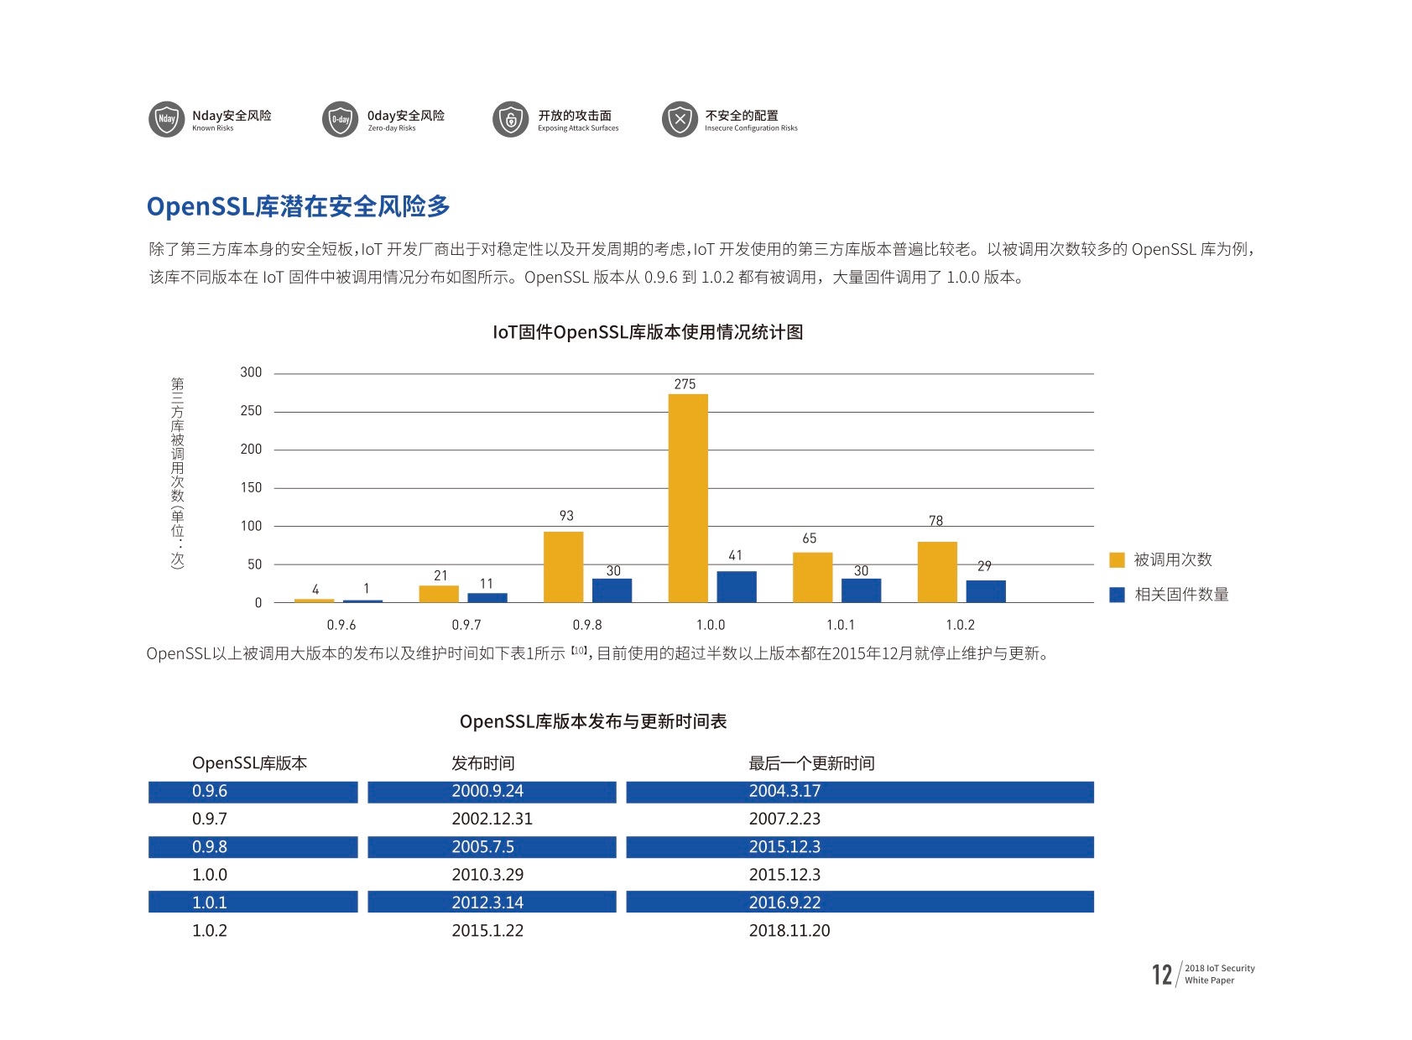This screenshot has width=1412, height=1040.
Task: Click the yellow bar labeled 21
Action: tap(439, 594)
